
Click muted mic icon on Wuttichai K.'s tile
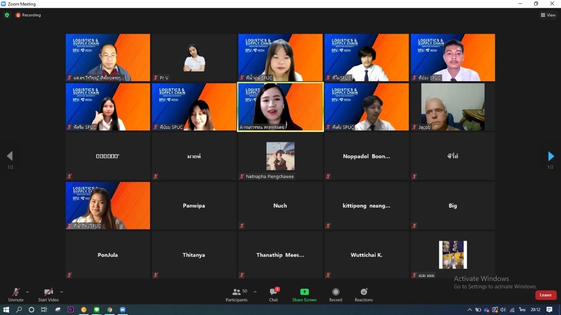328,275
